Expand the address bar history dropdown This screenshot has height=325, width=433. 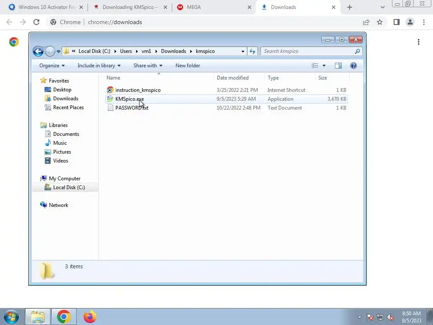(x=243, y=51)
